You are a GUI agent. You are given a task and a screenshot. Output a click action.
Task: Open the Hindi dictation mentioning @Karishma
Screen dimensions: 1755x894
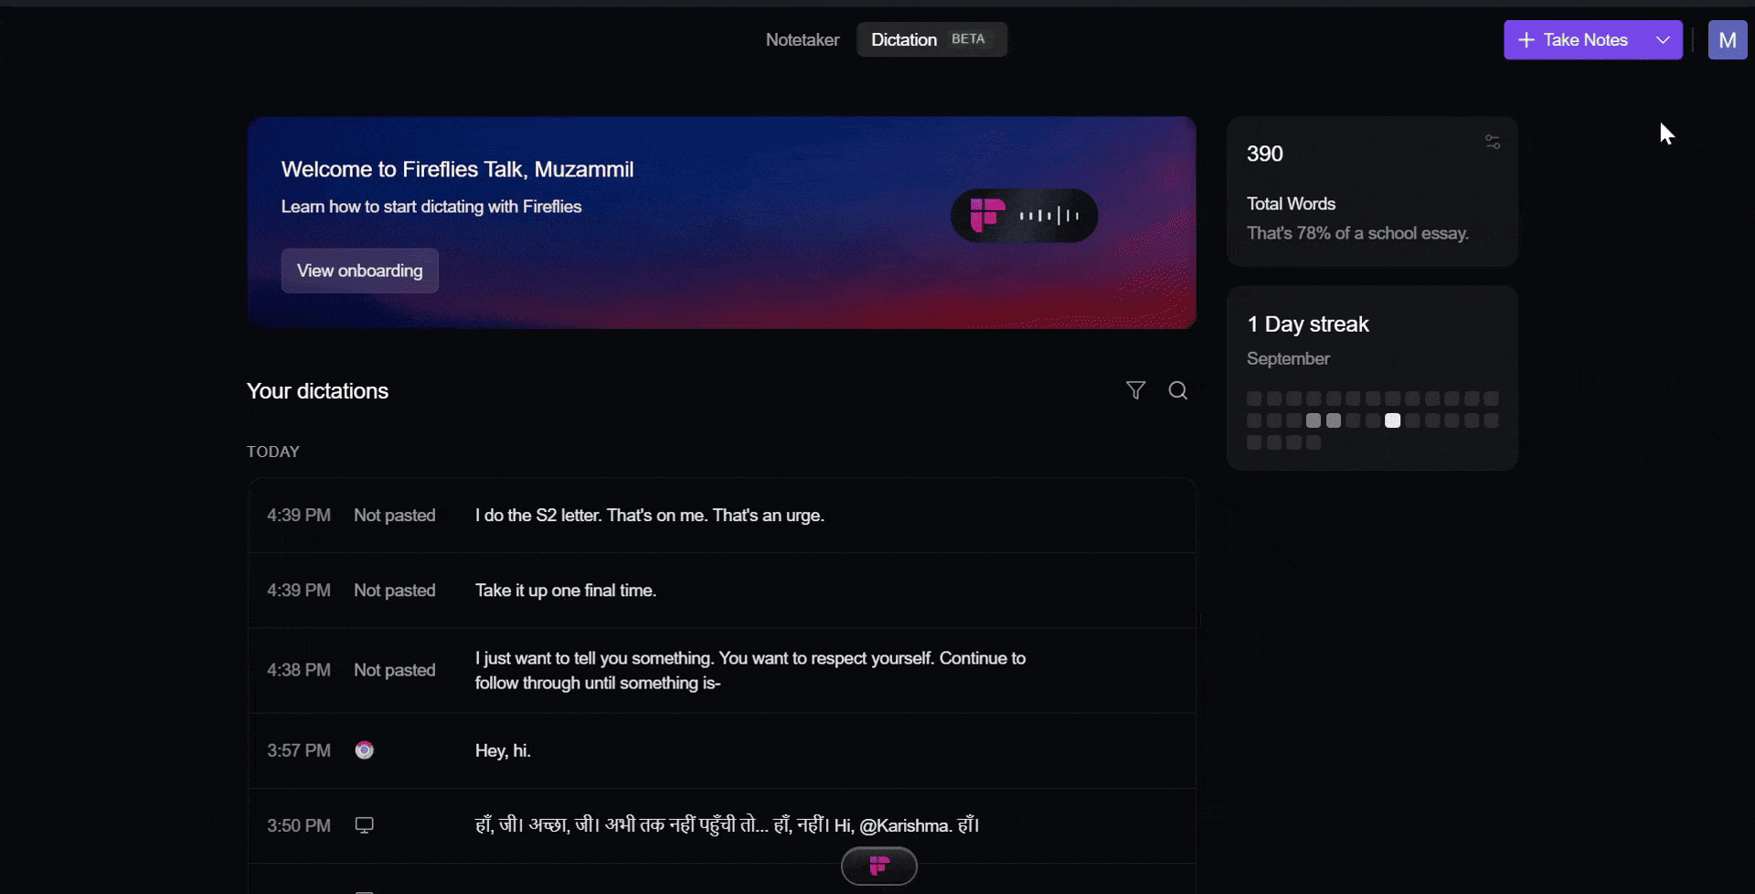[722, 825]
